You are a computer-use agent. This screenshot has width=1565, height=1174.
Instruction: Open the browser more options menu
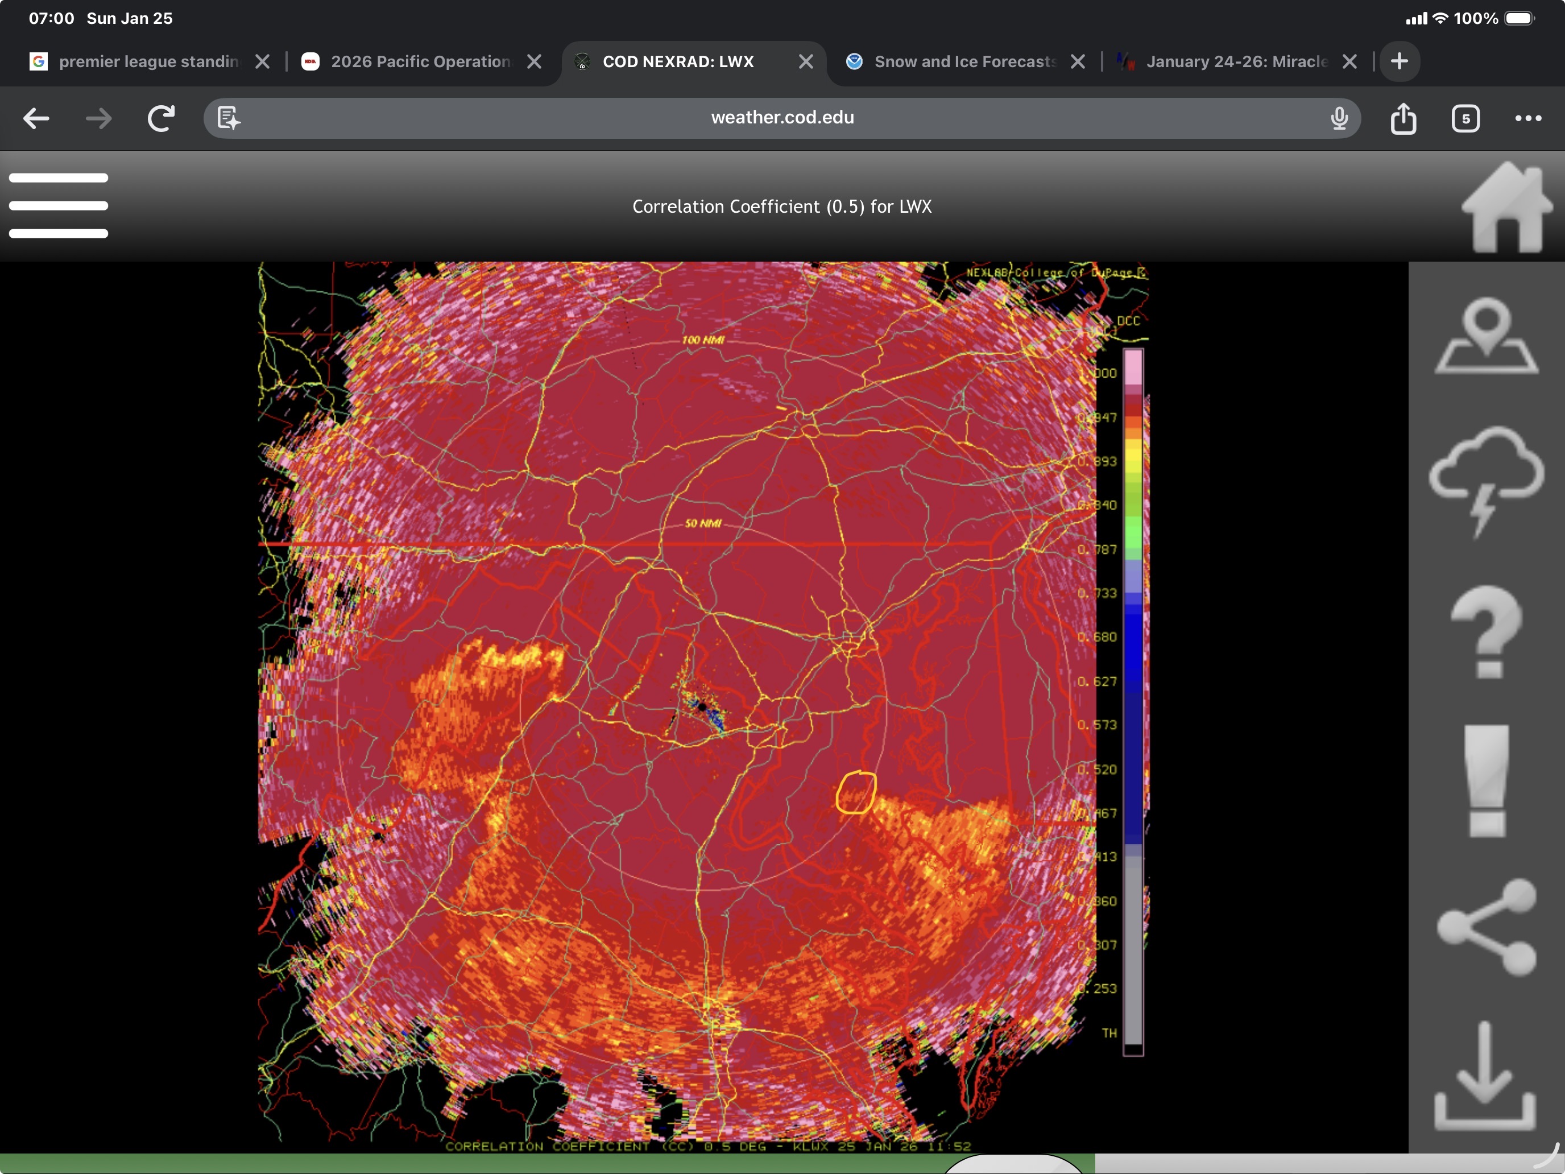pyautogui.click(x=1527, y=118)
